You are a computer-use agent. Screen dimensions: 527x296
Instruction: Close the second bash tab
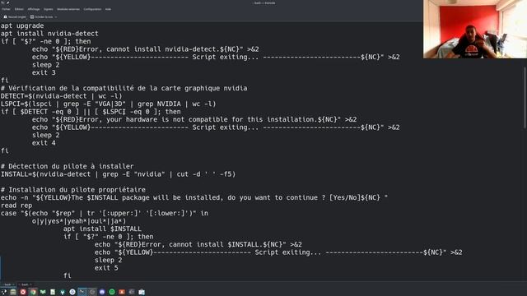click(x=30, y=284)
